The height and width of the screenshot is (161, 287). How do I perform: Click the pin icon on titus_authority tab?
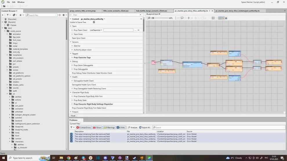click(210, 11)
